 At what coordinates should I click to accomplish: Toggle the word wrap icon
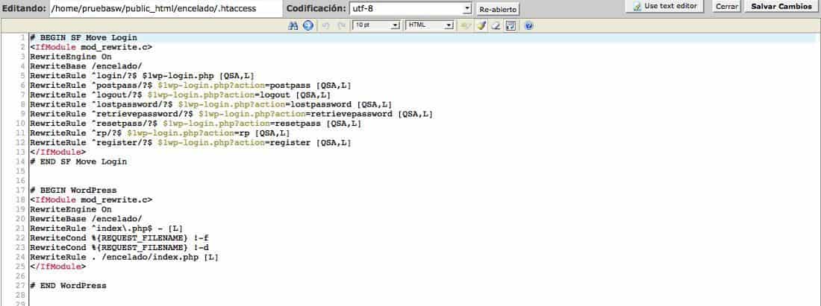tap(511, 25)
